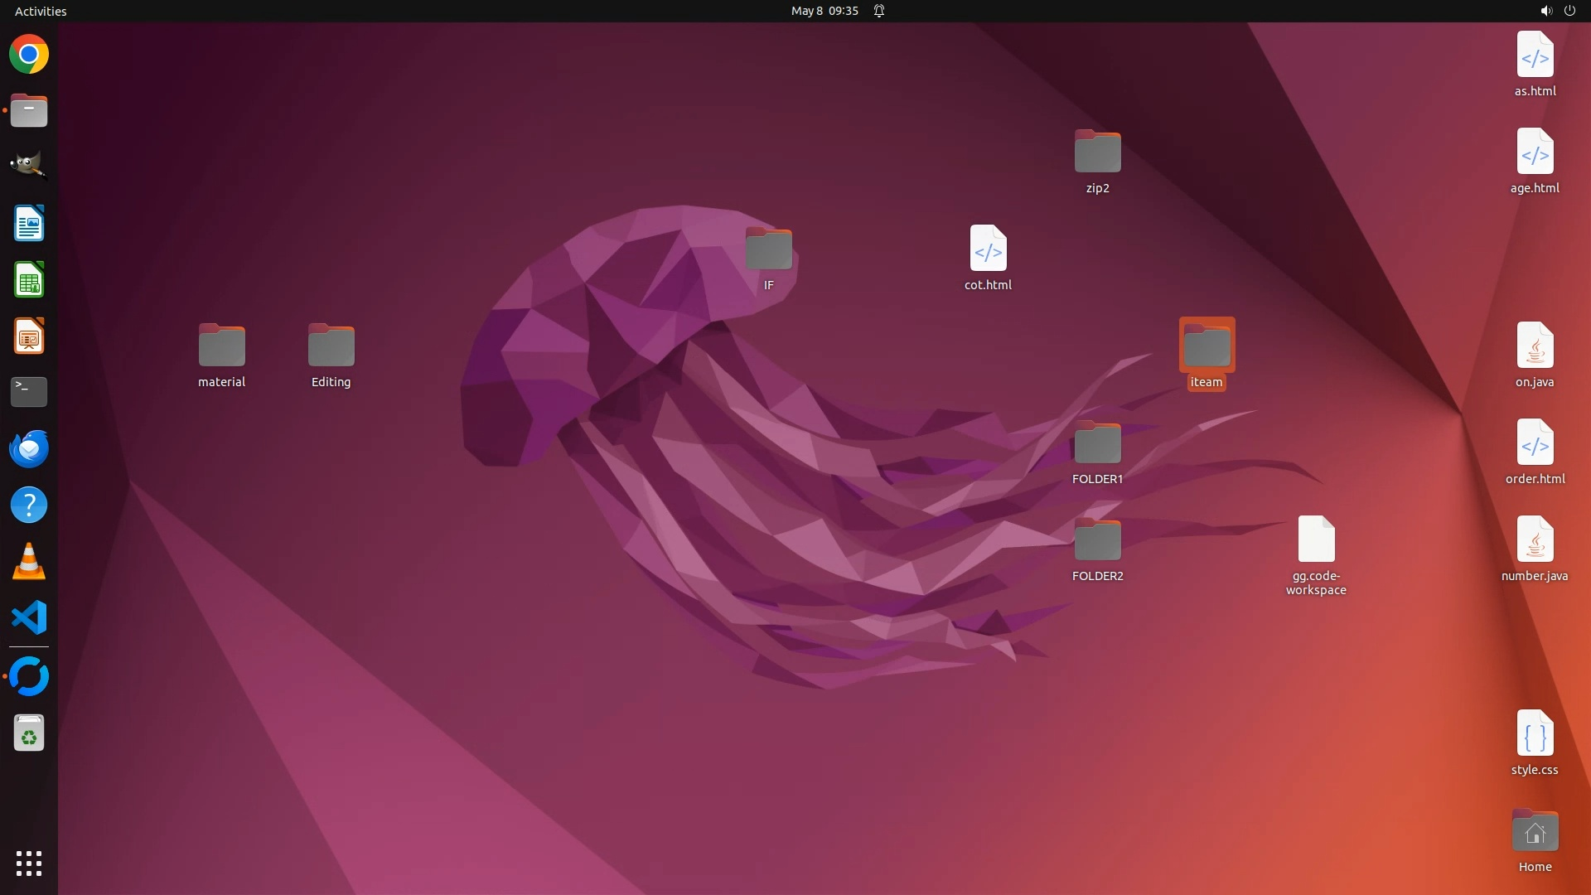Open Google Chrome from the dock
Screen dimensions: 1591x895
29,55
